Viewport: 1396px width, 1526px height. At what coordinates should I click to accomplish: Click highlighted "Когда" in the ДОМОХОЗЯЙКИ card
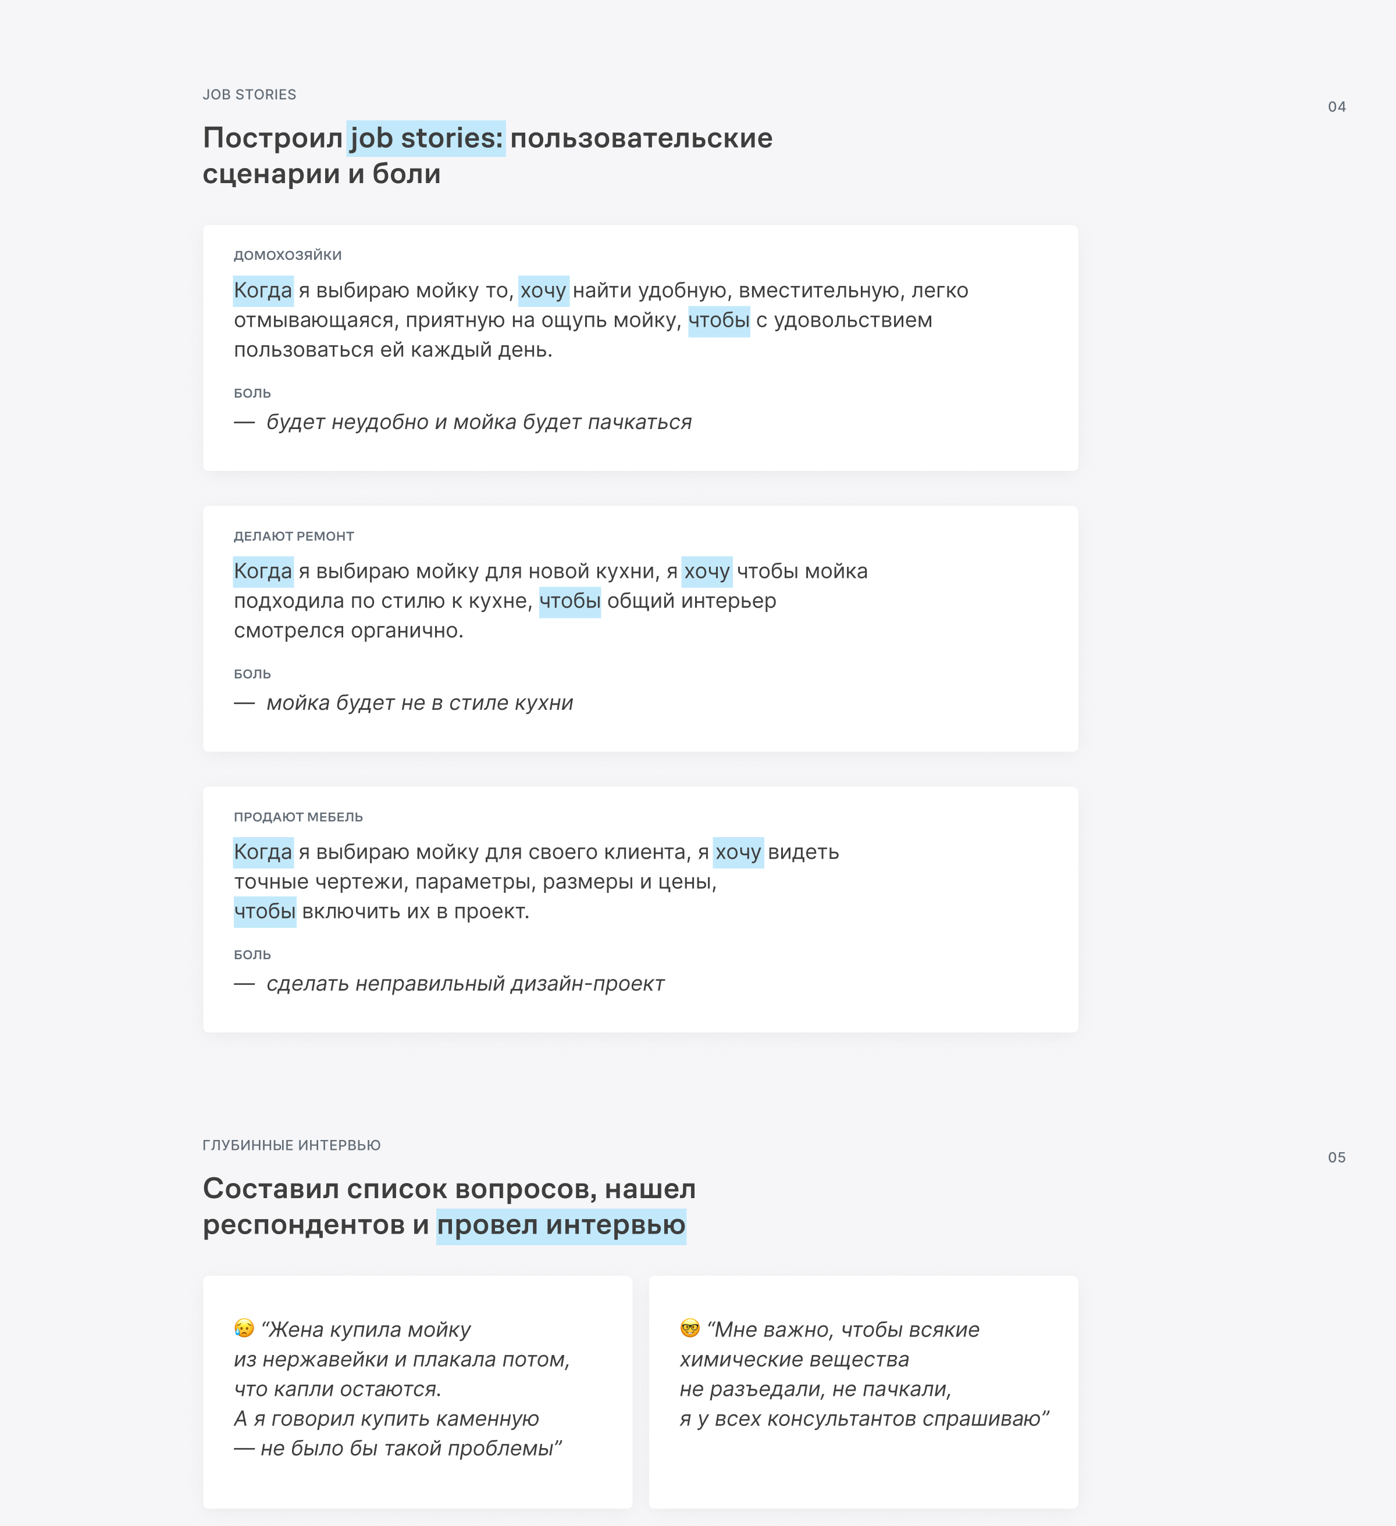(263, 291)
